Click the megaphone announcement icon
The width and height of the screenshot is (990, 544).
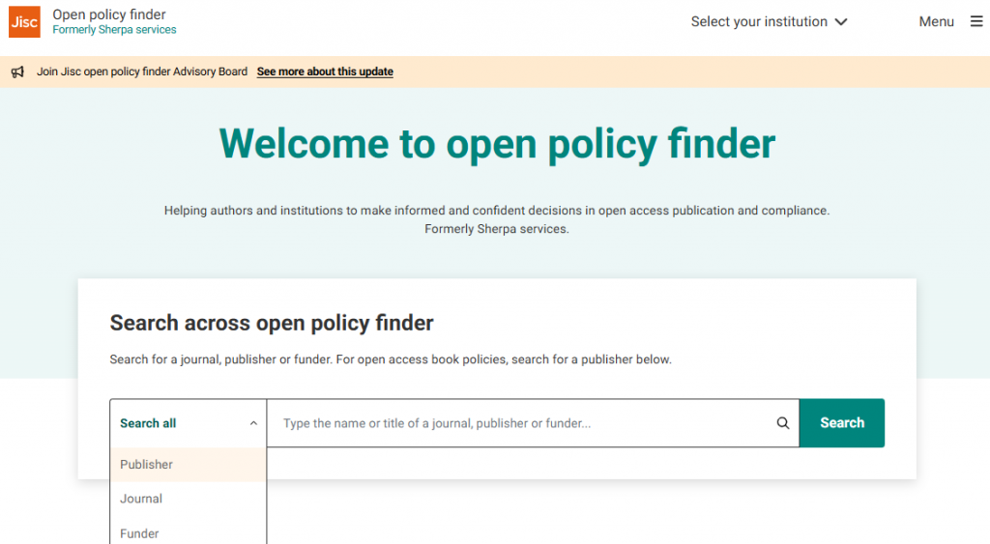pos(17,72)
